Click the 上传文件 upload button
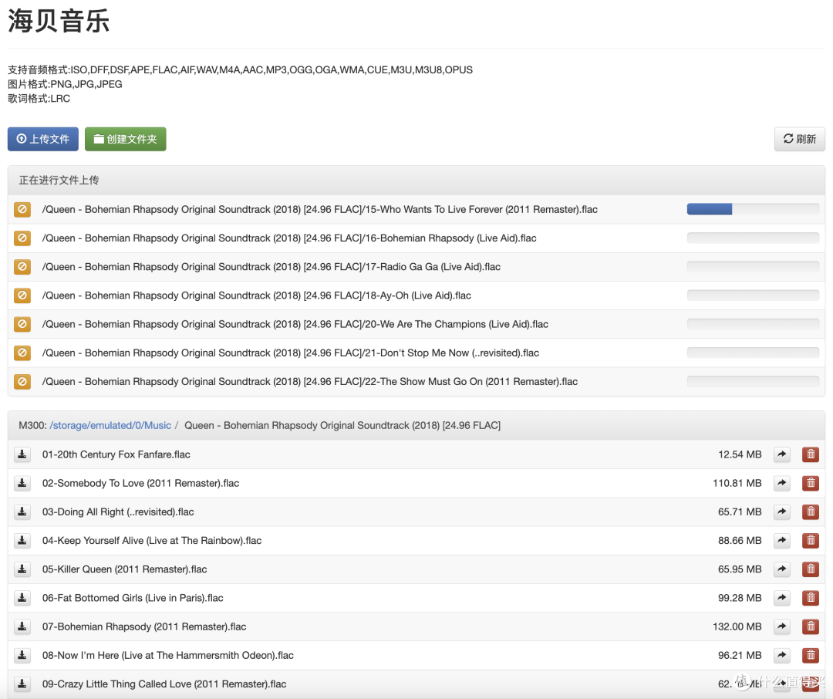The width and height of the screenshot is (833, 699). 43,140
